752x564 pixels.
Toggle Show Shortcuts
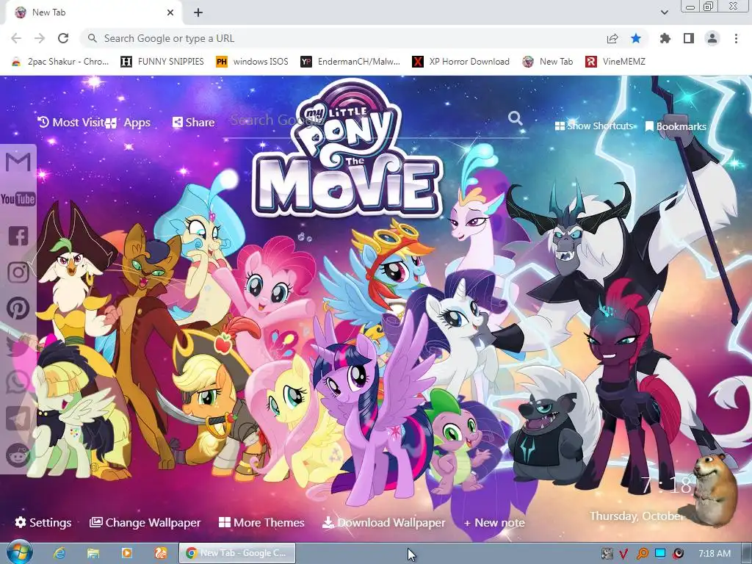coord(594,126)
